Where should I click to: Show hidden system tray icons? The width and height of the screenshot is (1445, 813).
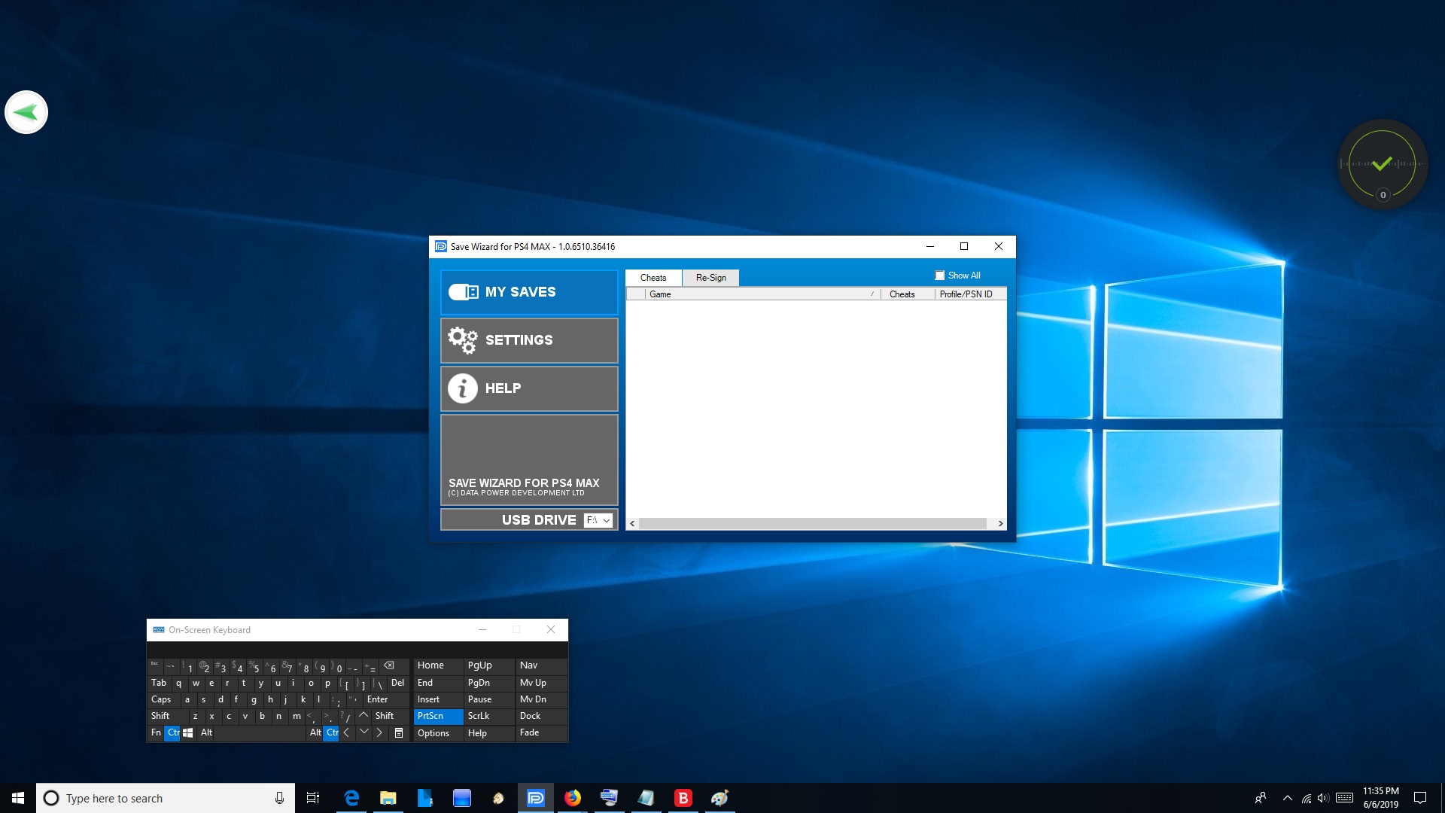click(1288, 798)
